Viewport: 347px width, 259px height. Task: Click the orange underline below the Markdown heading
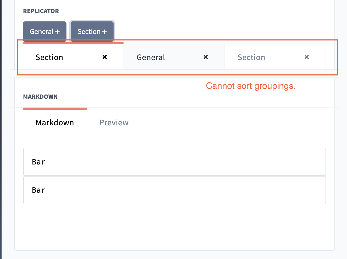(x=55, y=108)
